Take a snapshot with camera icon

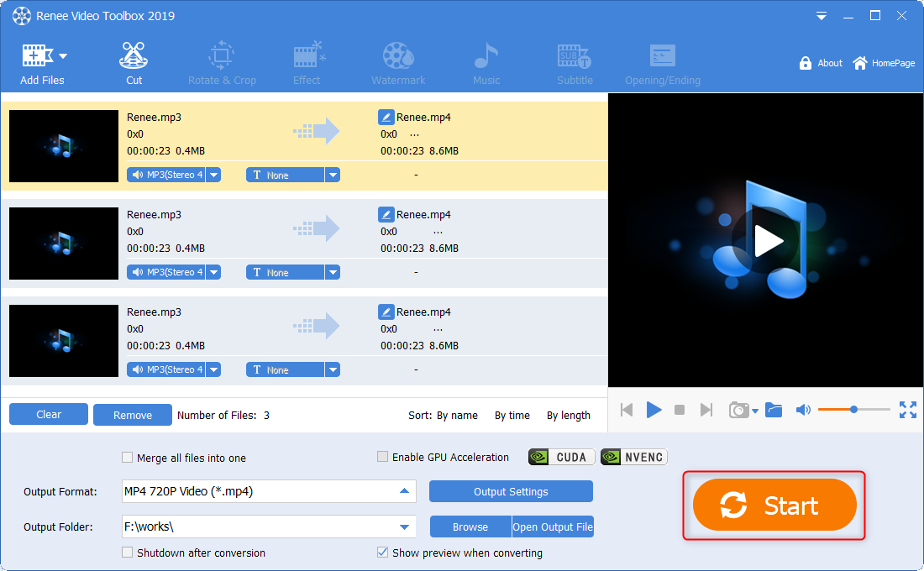pos(738,410)
